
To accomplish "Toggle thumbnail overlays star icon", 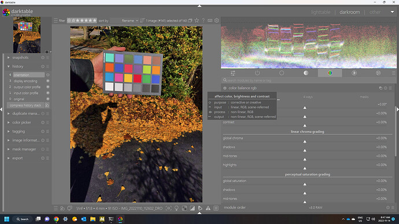I will pos(197,20).
